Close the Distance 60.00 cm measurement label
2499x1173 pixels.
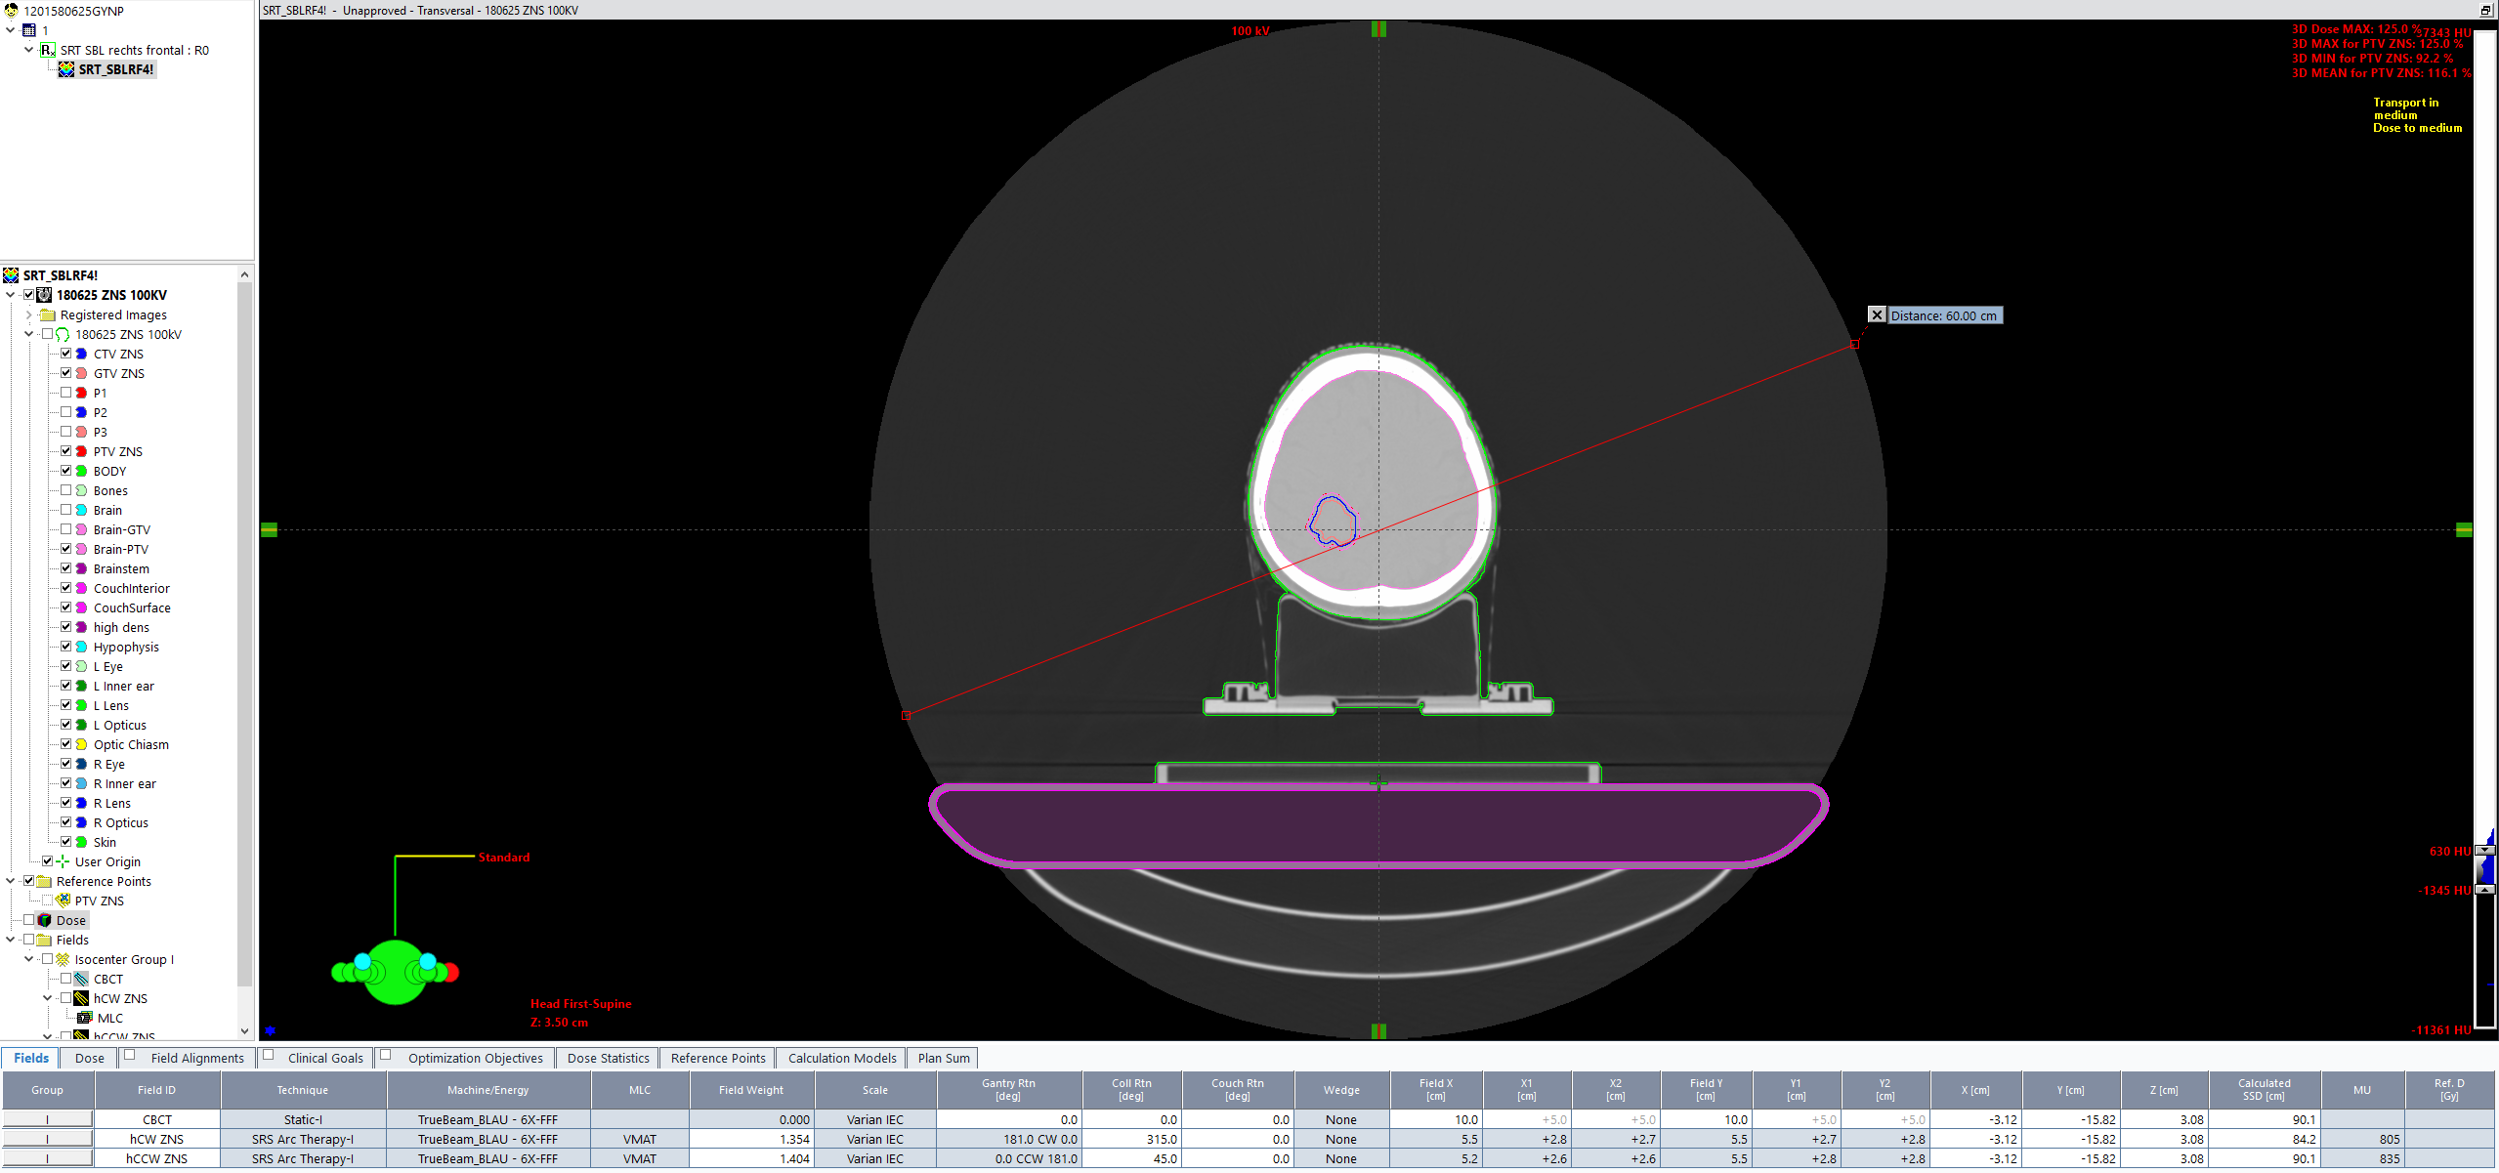(1877, 314)
